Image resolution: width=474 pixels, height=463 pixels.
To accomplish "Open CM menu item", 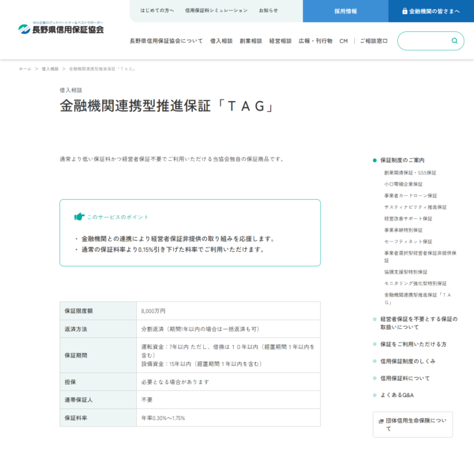I will click(x=344, y=41).
